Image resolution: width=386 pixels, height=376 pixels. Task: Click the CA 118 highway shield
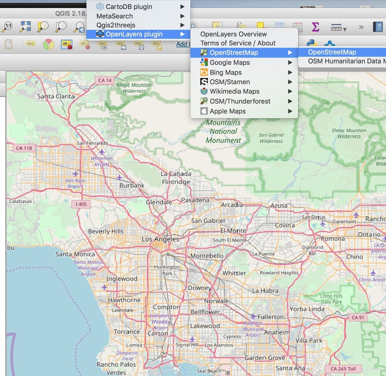pos(24,148)
